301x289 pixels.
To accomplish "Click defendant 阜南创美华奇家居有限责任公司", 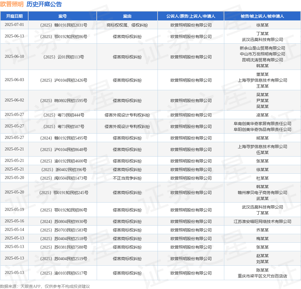I will click(262, 124).
